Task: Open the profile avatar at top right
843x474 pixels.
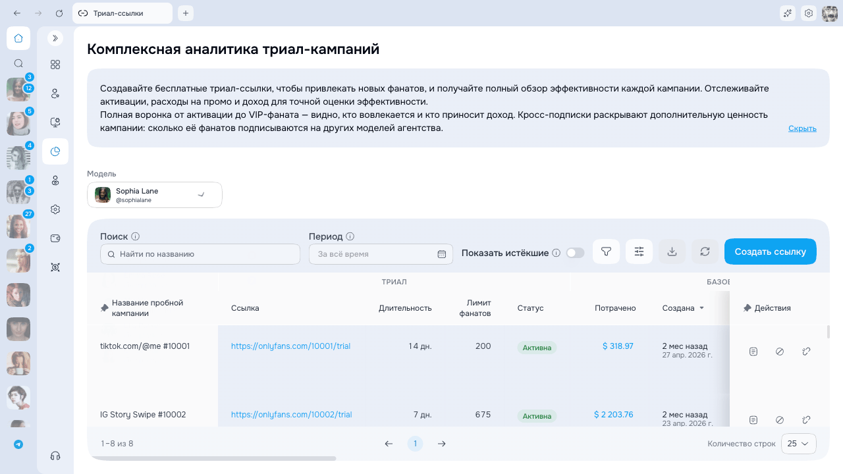Action: pos(830,13)
